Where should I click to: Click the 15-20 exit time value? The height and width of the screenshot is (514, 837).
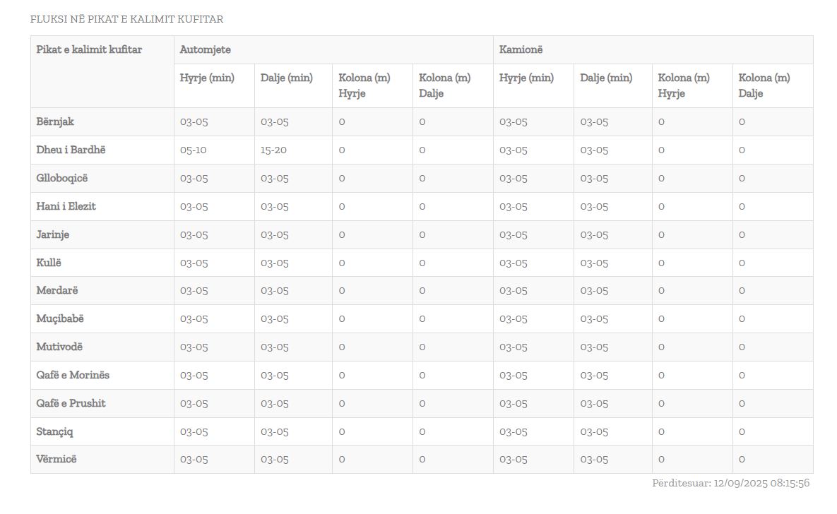coord(273,150)
